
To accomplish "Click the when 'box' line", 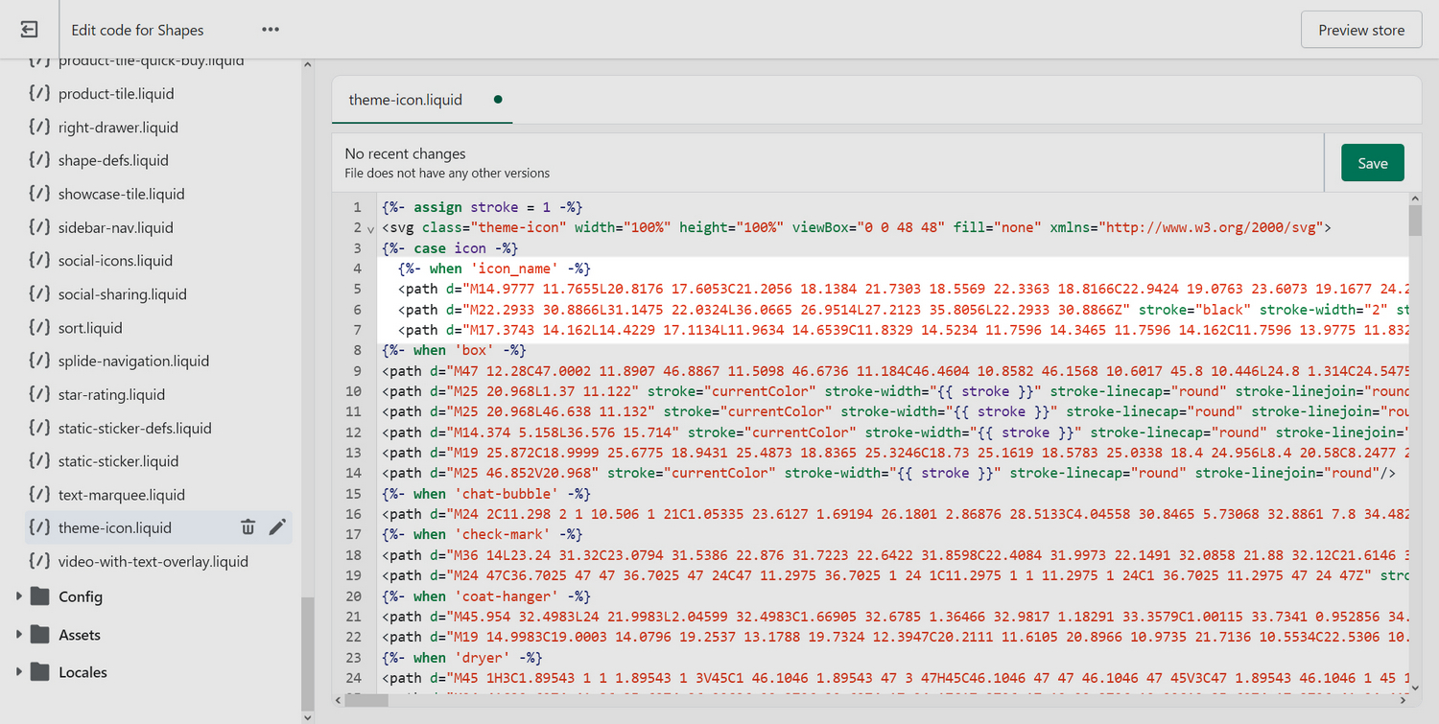I will (x=454, y=350).
